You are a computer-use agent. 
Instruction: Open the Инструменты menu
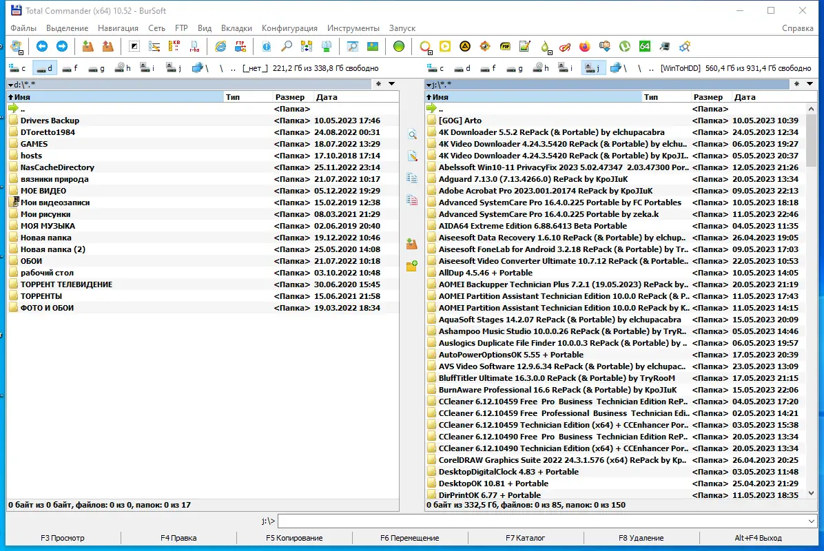tap(353, 28)
